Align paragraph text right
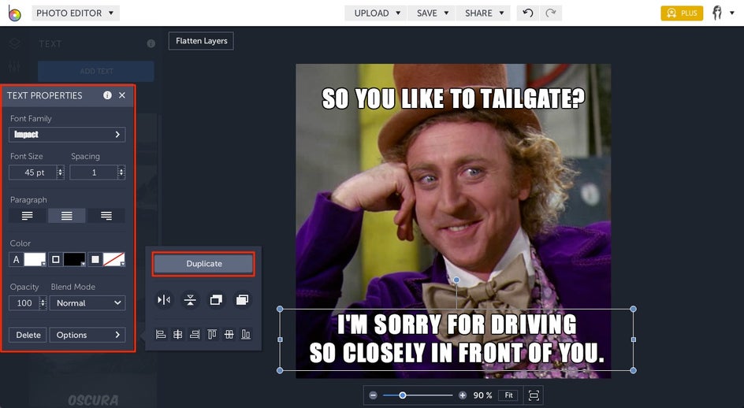The width and height of the screenshot is (744, 408). coord(106,216)
